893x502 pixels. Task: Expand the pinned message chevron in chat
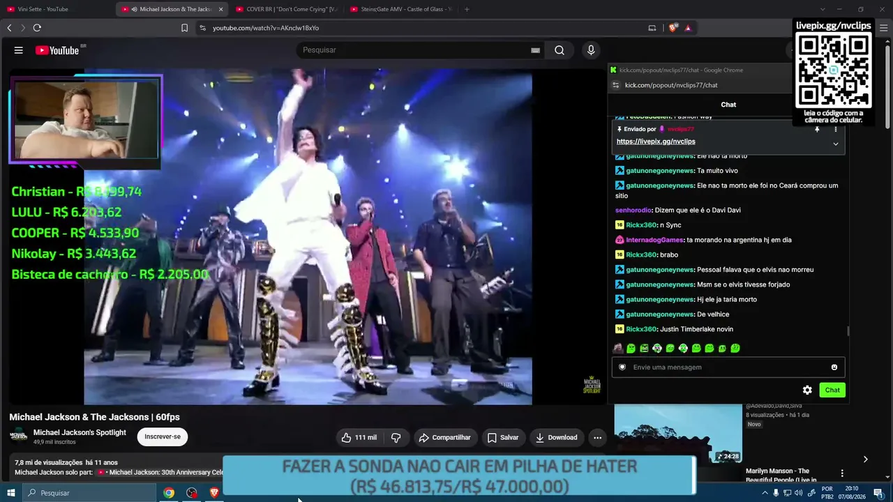[835, 144]
